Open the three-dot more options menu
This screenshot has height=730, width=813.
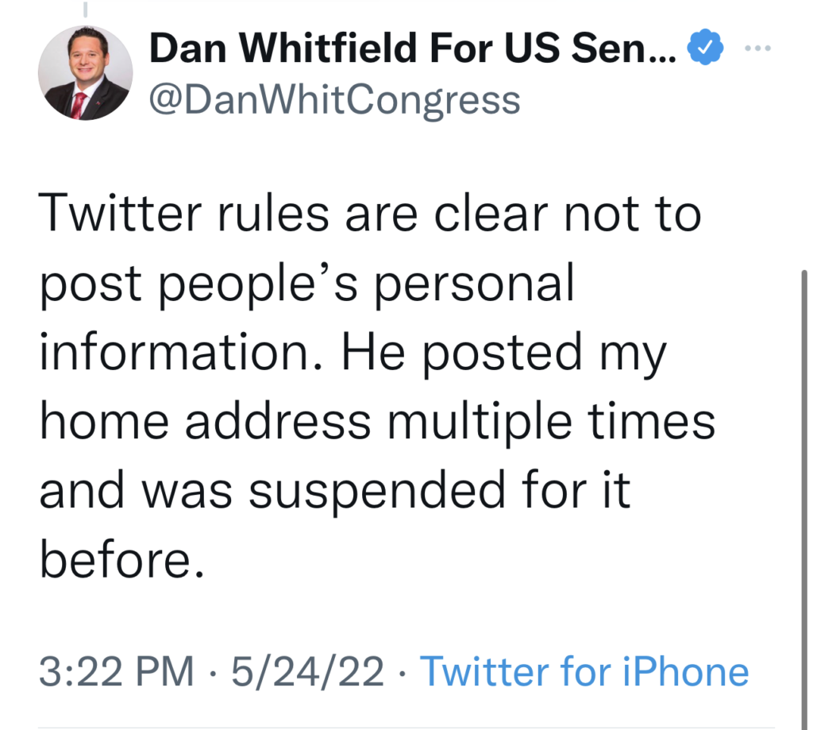[x=757, y=48]
